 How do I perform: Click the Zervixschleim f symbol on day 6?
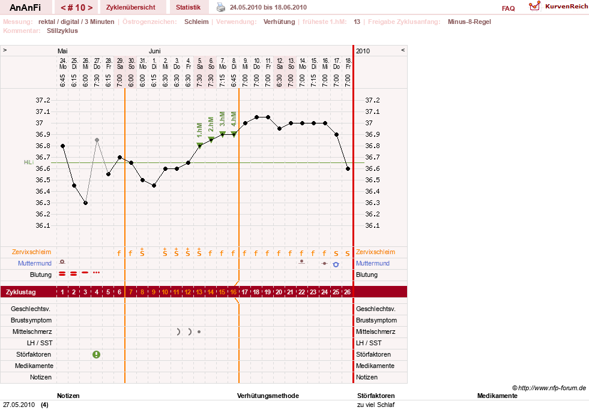tap(119, 253)
